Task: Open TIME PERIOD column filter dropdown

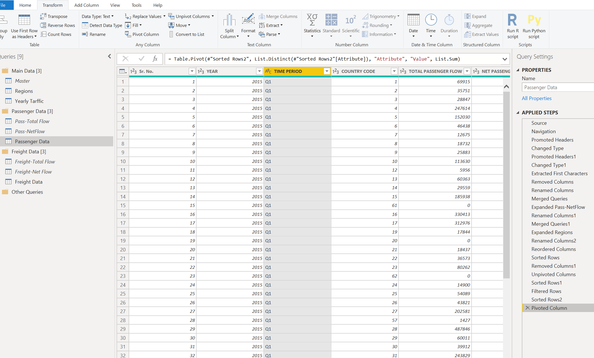Action: (x=327, y=71)
